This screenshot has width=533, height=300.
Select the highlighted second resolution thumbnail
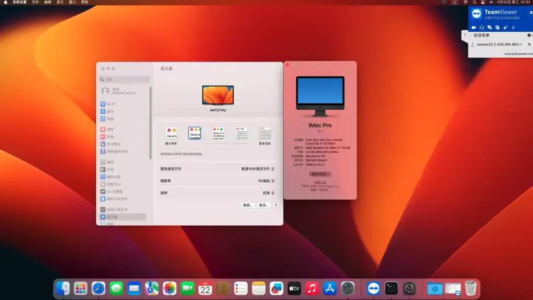click(x=195, y=133)
